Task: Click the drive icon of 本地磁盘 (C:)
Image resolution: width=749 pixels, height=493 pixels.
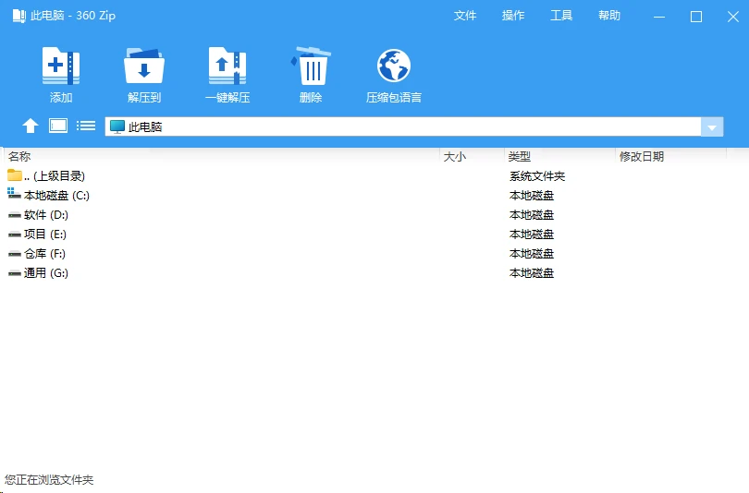Action: coord(14,194)
